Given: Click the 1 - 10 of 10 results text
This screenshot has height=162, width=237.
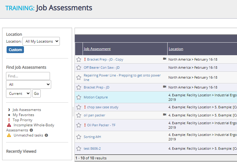Looking at the screenshot, I should pos(91,158).
